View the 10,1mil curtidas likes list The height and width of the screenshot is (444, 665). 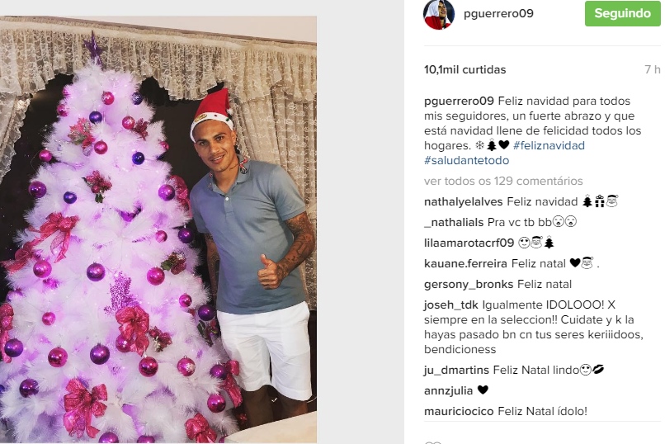[465, 69]
